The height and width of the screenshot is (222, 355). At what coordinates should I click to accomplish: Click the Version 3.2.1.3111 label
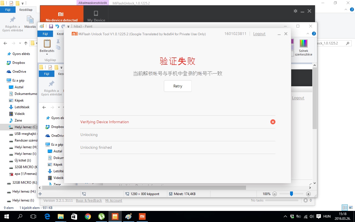pyautogui.click(x=58, y=200)
